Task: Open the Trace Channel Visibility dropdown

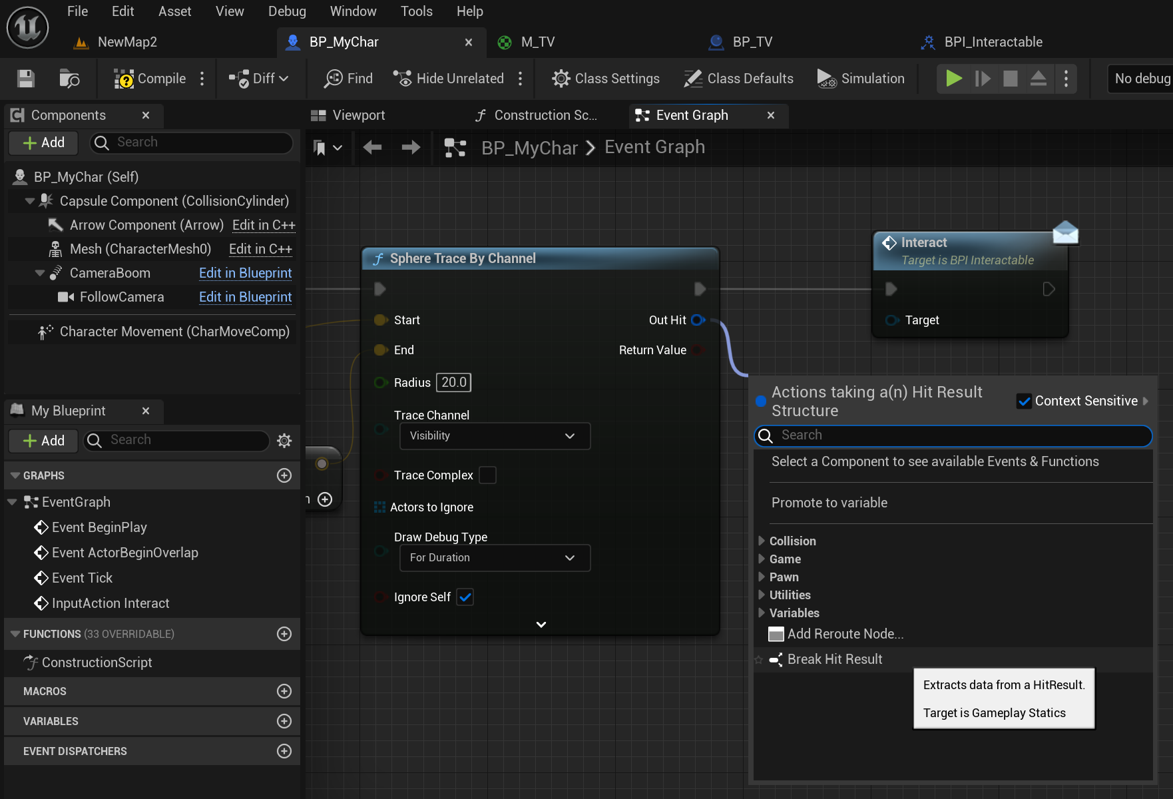Action: point(495,436)
